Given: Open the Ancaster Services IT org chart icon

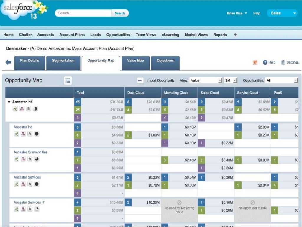Looking at the screenshot, I should tap(23, 209).
